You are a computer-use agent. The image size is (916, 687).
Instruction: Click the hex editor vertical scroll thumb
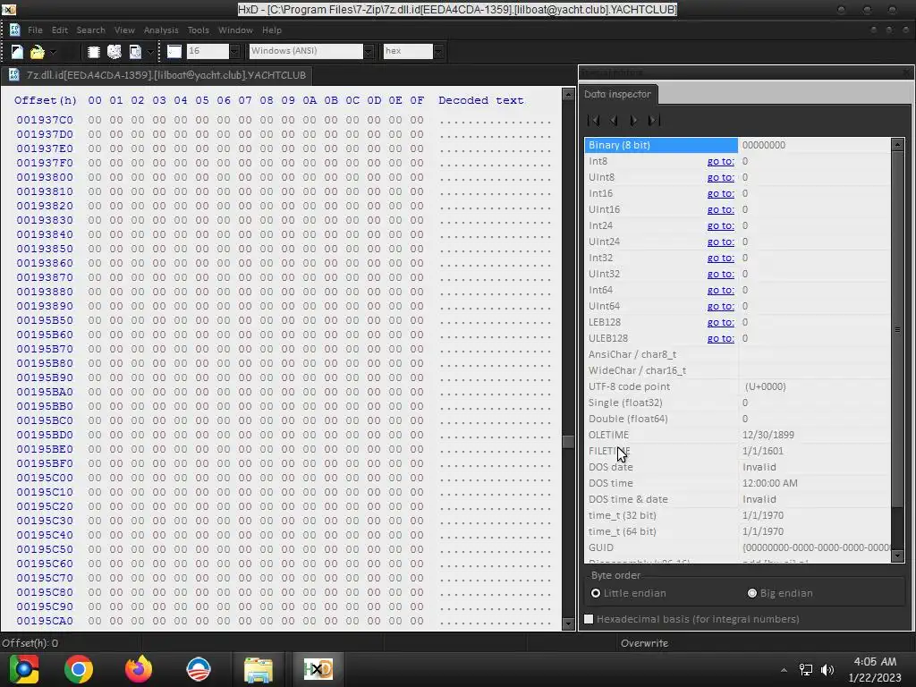568,442
